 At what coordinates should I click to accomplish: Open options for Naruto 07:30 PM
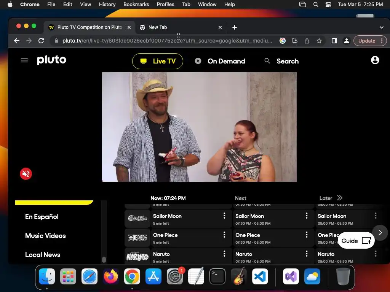point(307,254)
